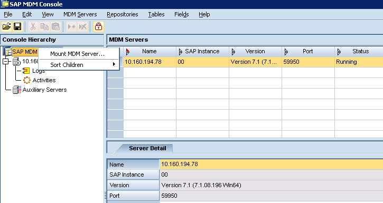Select the Server Detail tab
383x203 pixels.
147,148
